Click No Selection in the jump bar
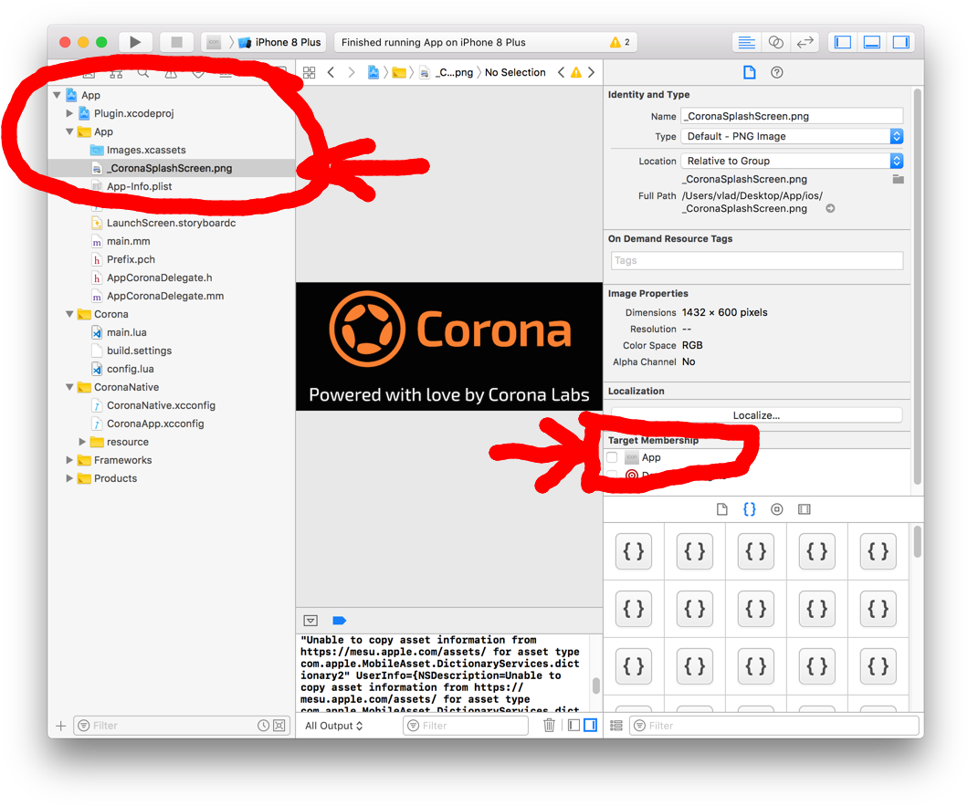The height and width of the screenshot is (806, 968). click(515, 72)
